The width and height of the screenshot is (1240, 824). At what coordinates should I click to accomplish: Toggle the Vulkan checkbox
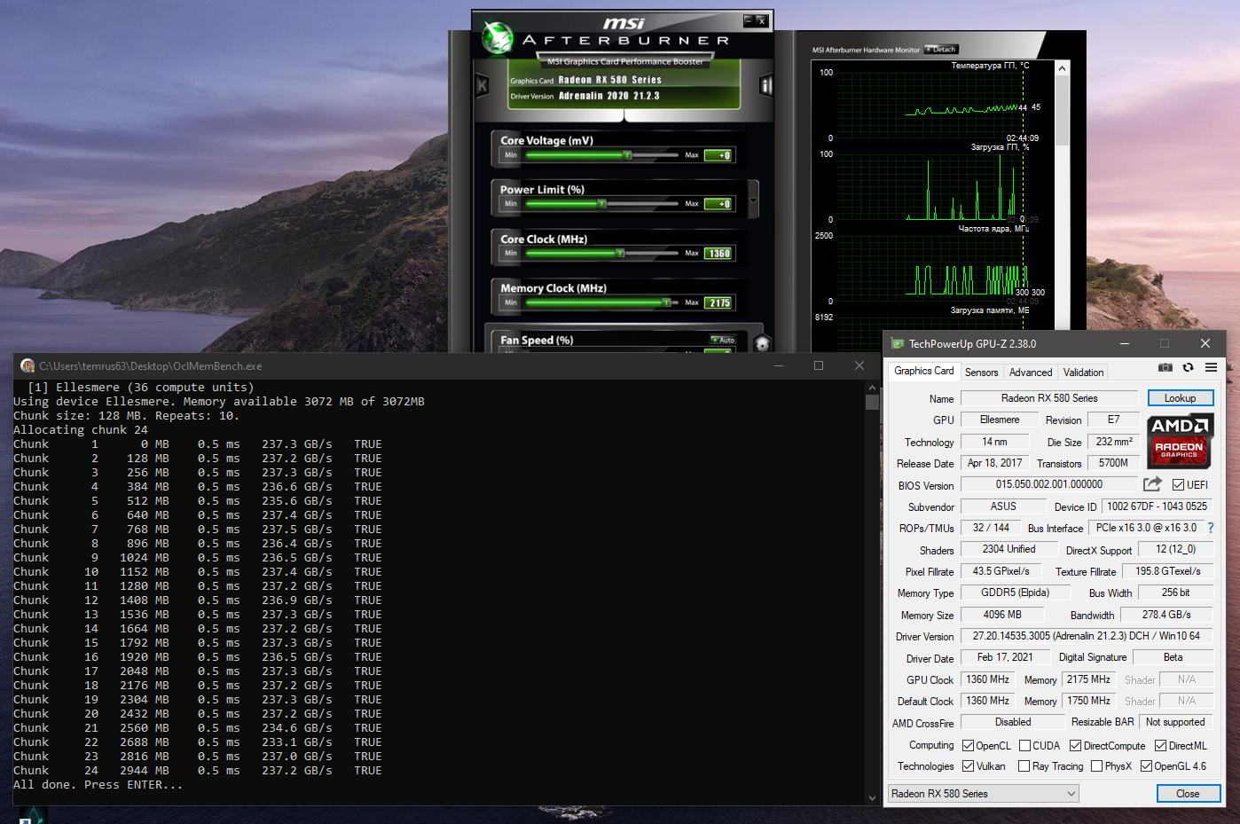point(968,766)
